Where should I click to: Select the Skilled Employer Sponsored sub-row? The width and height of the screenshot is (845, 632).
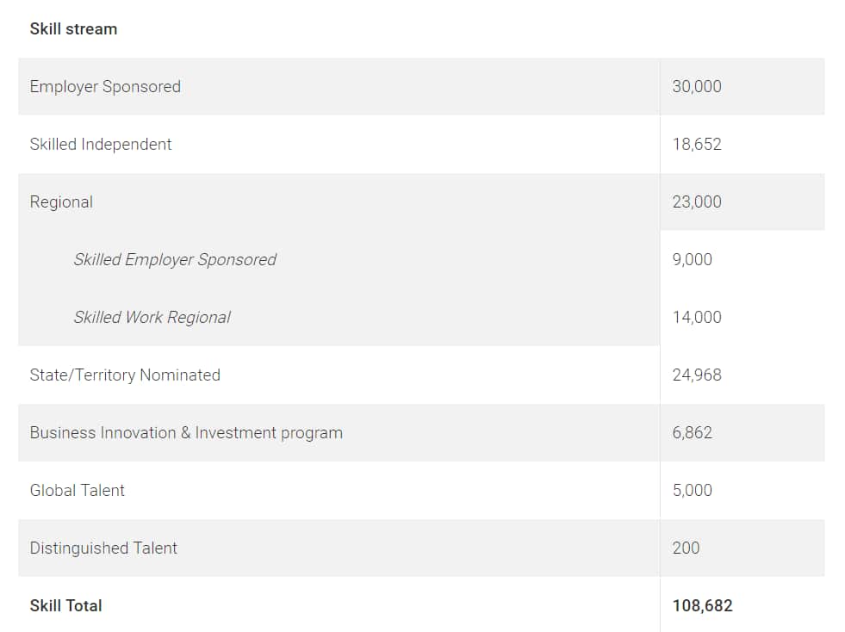click(x=175, y=260)
